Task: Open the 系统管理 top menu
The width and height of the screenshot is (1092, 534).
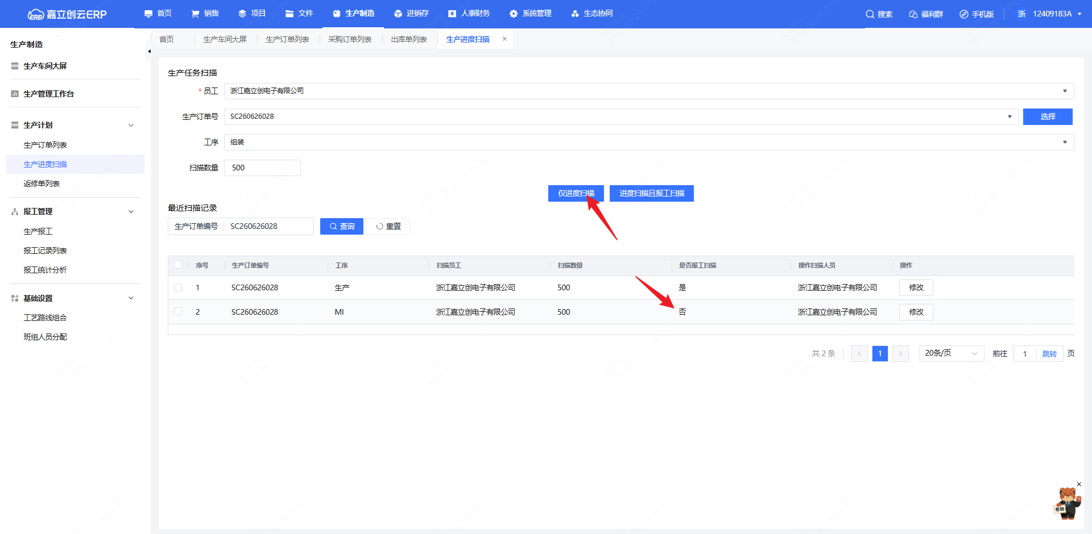Action: [530, 14]
